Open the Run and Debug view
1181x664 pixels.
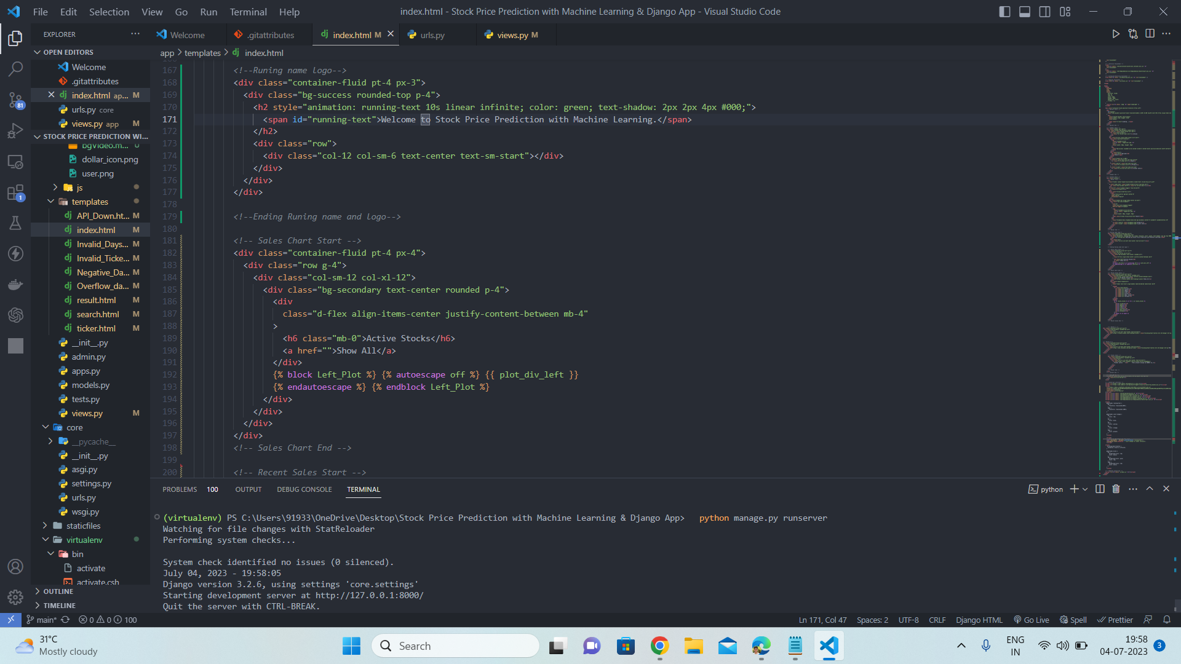point(15,131)
